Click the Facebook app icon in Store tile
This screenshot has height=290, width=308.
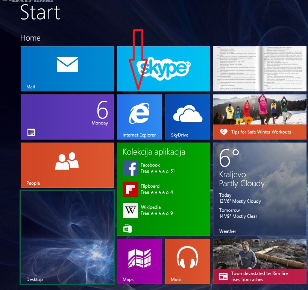click(x=130, y=168)
